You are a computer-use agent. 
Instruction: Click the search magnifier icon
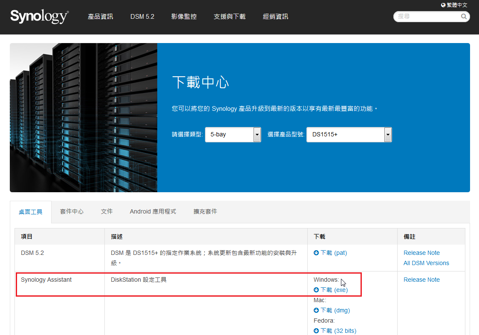(464, 17)
